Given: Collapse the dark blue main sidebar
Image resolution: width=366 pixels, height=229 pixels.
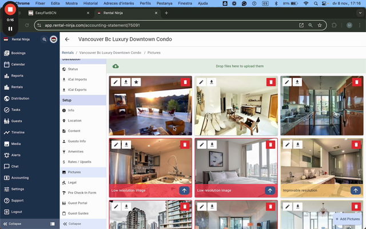Looking at the screenshot, I should pyautogui.click(x=13, y=224).
